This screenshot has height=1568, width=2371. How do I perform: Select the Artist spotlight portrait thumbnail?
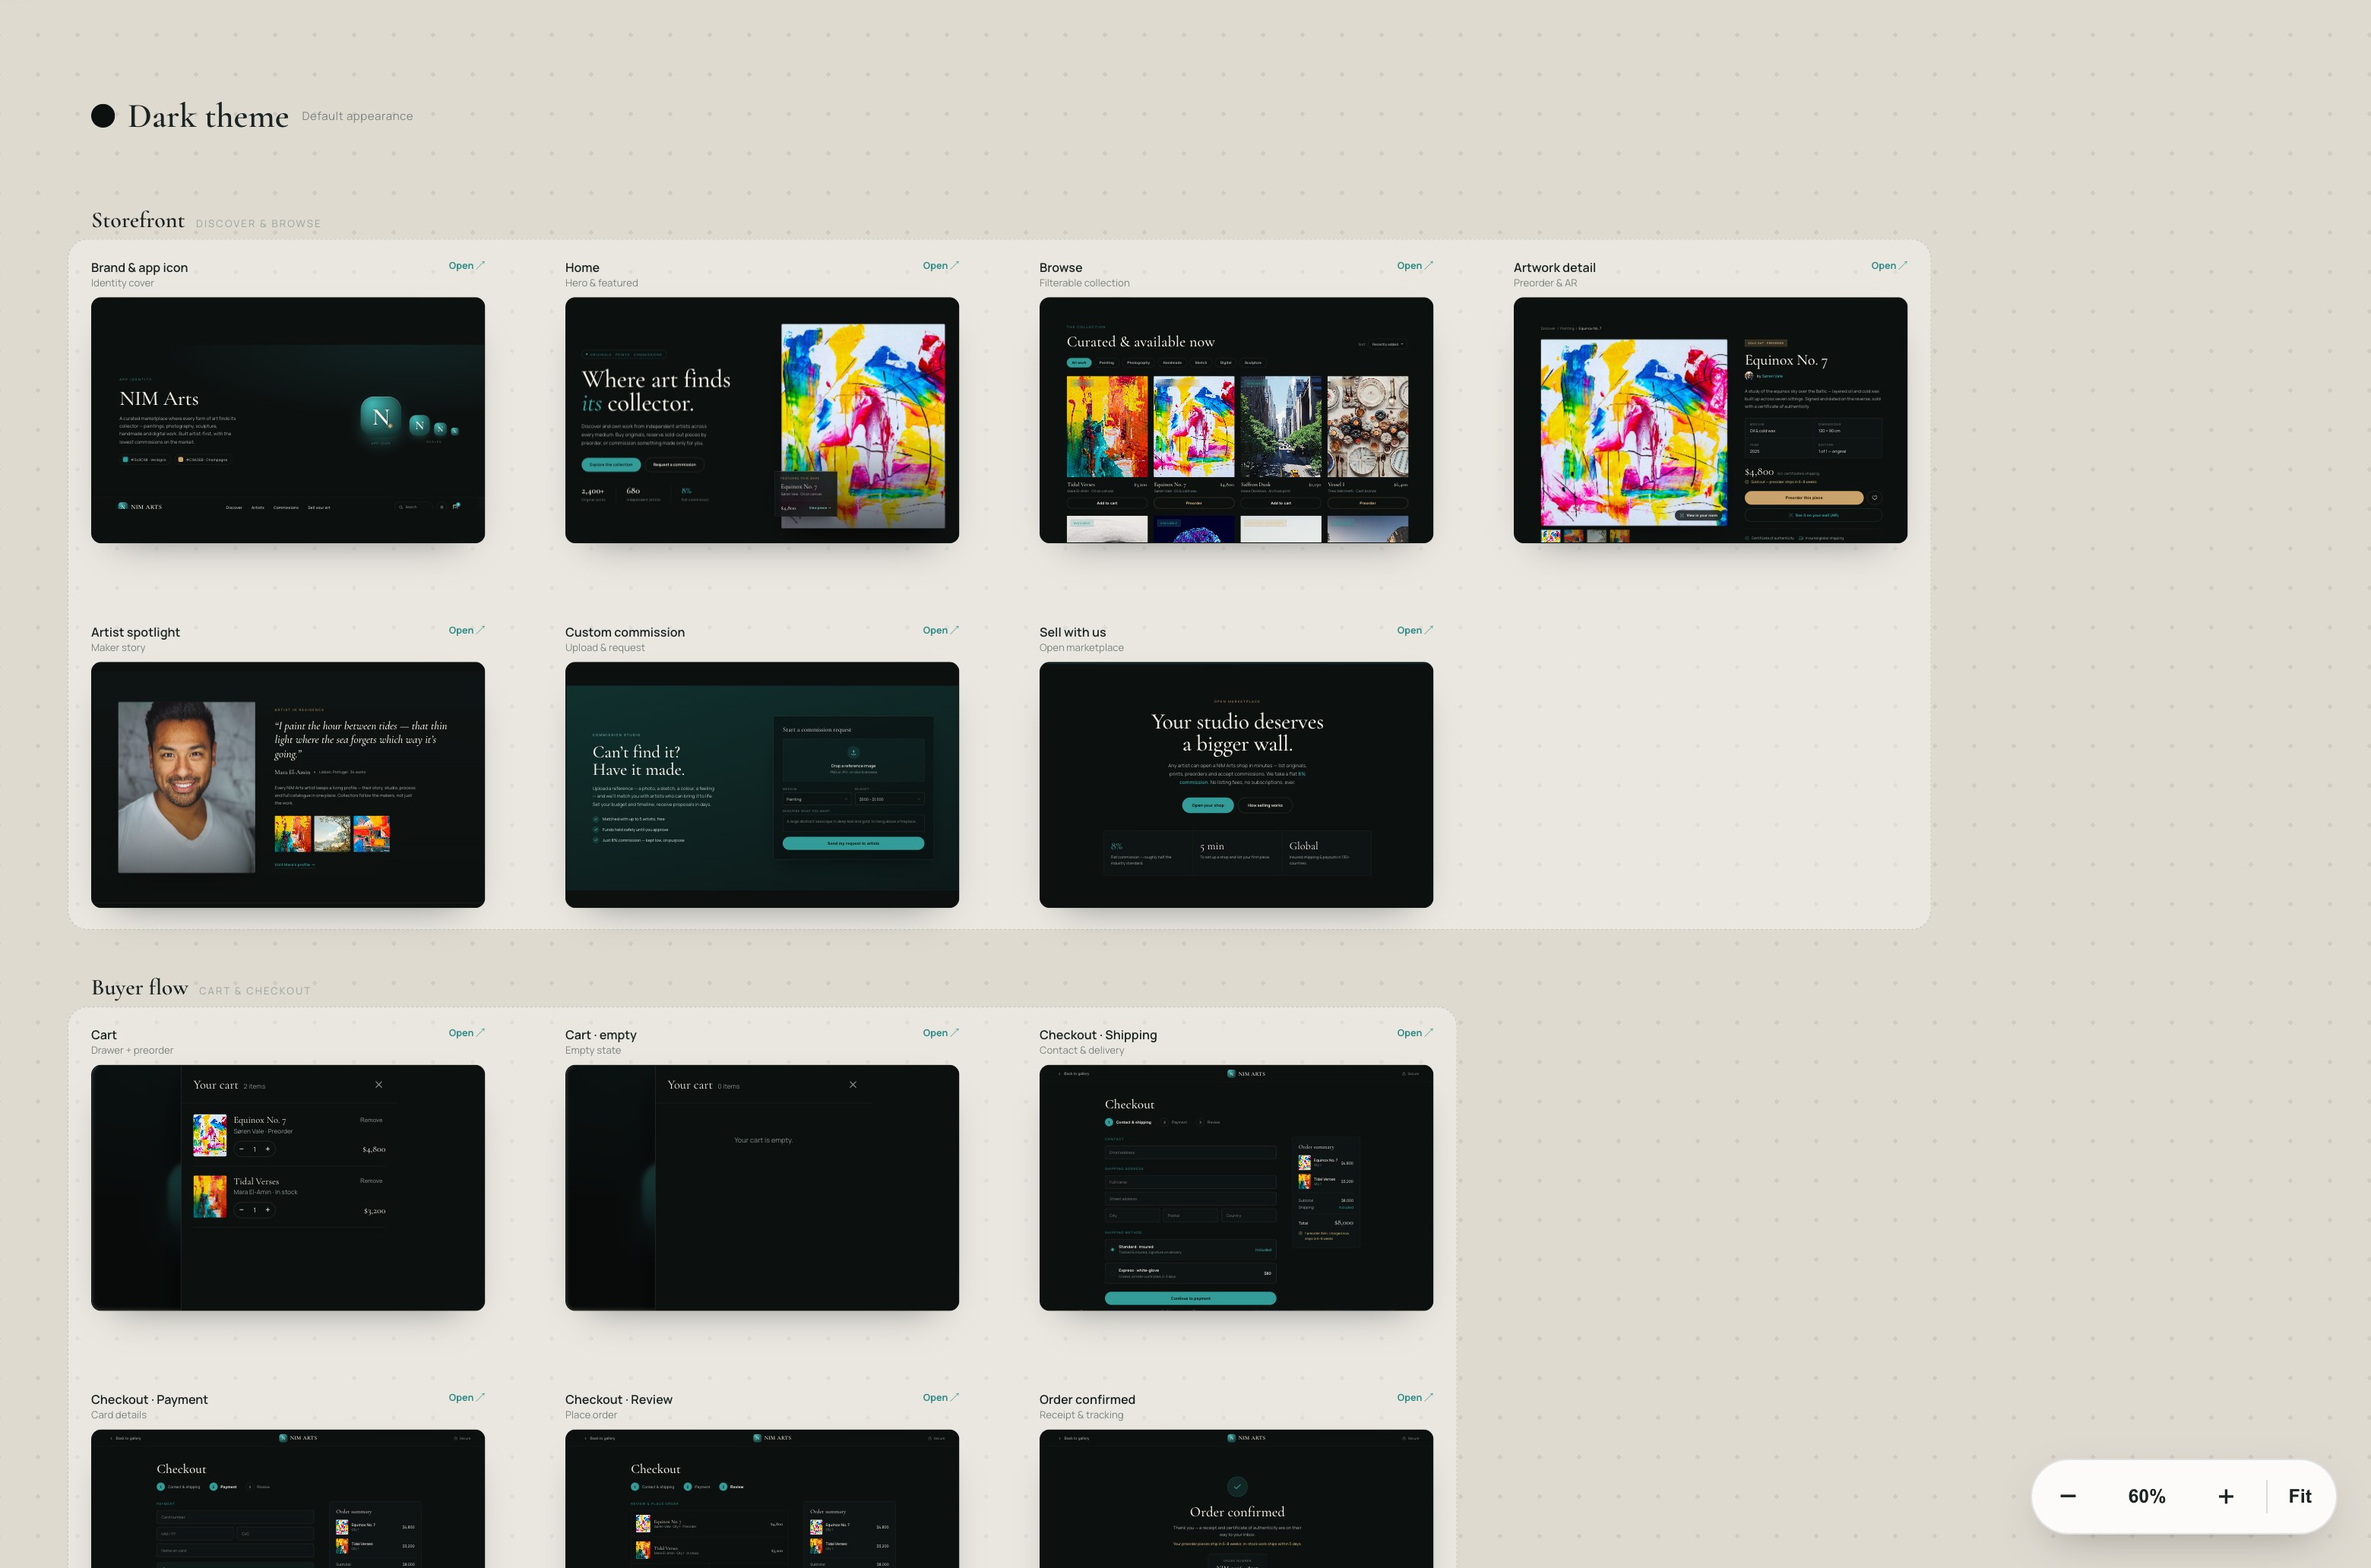coord(288,785)
